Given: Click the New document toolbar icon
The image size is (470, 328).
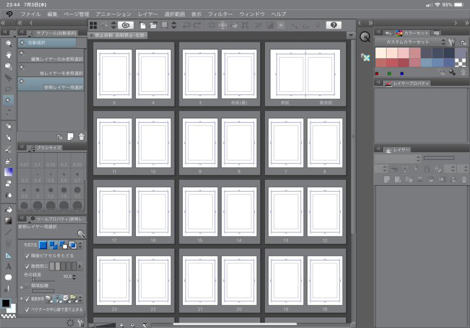Looking at the screenshot, I should [143, 25].
